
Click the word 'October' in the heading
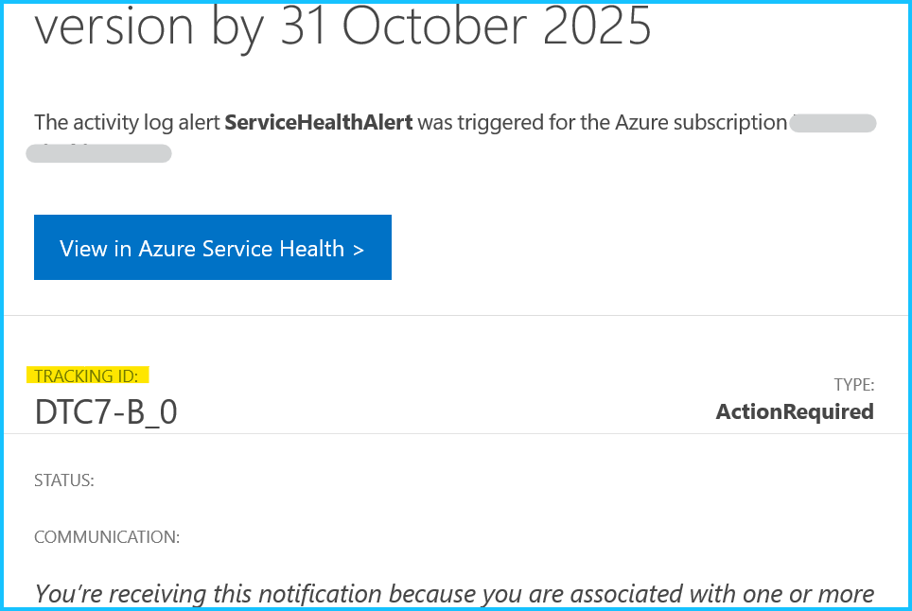[435, 26]
